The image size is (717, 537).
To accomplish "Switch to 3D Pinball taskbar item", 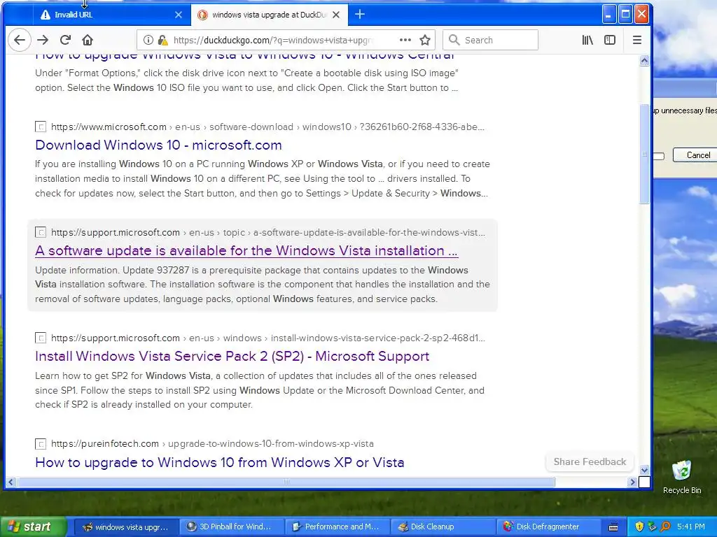I will point(230,527).
